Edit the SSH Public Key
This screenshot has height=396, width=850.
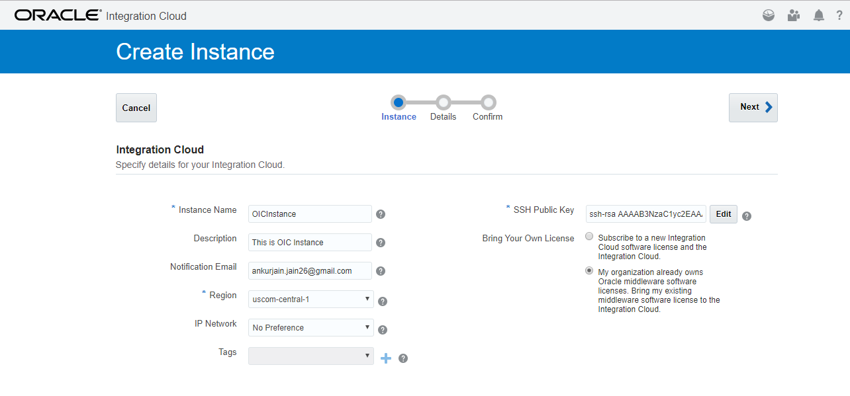tap(723, 214)
